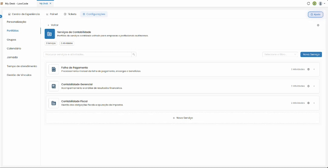Click Serviços de Contabilidade blue folder icon

click(x=50, y=34)
